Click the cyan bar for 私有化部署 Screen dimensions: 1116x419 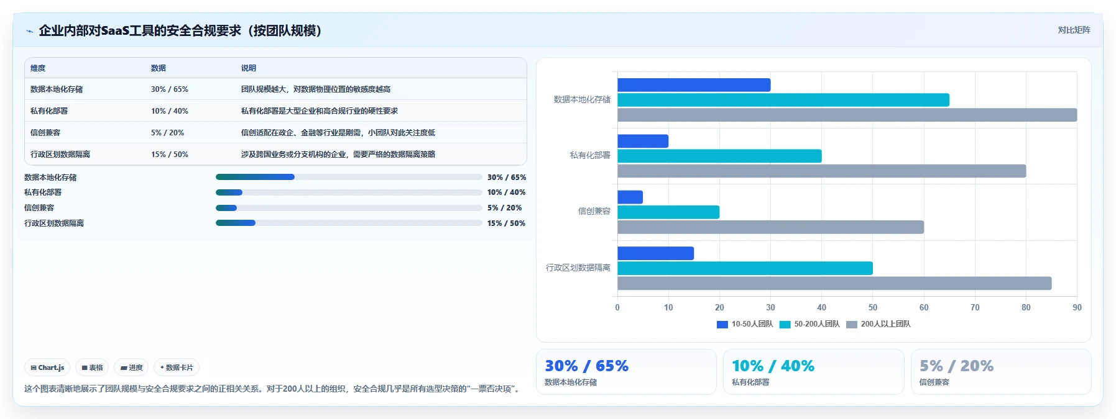pos(719,156)
